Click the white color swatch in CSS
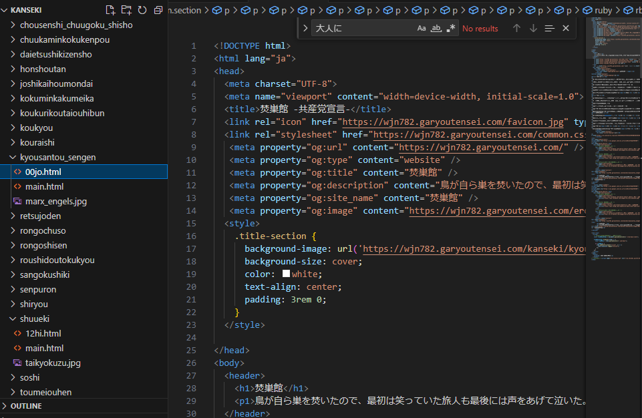Viewport: 642px width, 418px height. coord(286,274)
